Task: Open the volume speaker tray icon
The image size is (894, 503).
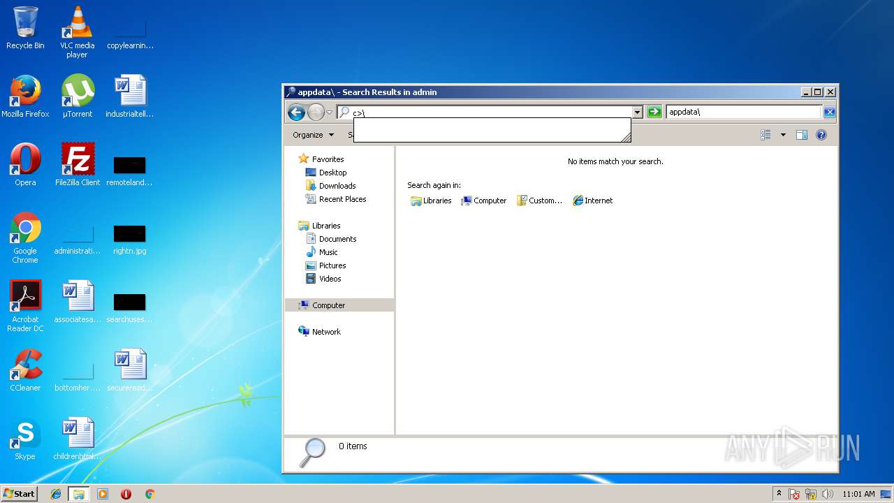Action: click(827, 494)
